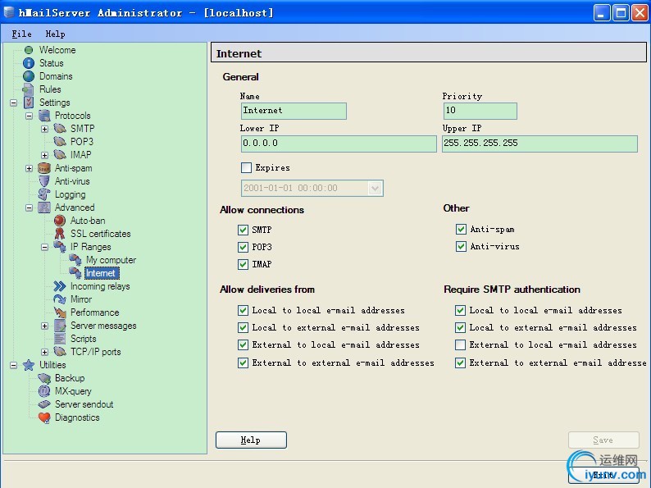
Task: Select the Logging icon
Action: click(44, 194)
